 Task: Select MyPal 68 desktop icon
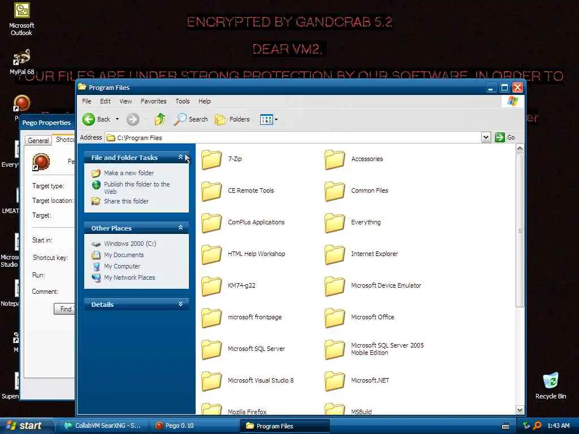[x=21, y=62]
